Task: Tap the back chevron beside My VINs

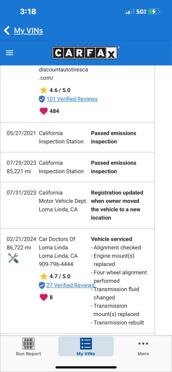Action: click(7, 31)
